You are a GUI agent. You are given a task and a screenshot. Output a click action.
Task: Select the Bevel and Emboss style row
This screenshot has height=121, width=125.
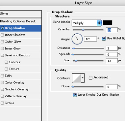click(x=21, y=55)
